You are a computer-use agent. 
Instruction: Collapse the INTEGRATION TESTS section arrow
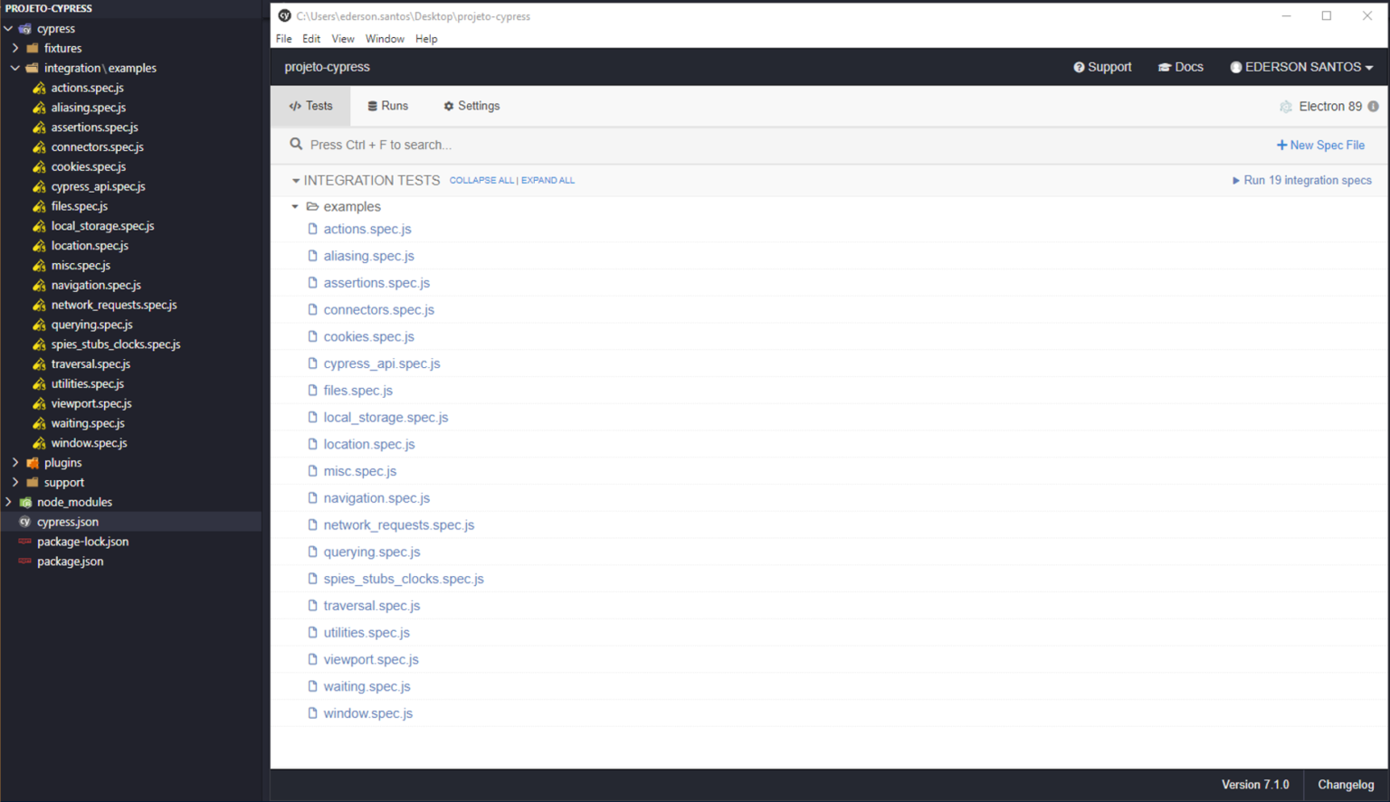[295, 181]
